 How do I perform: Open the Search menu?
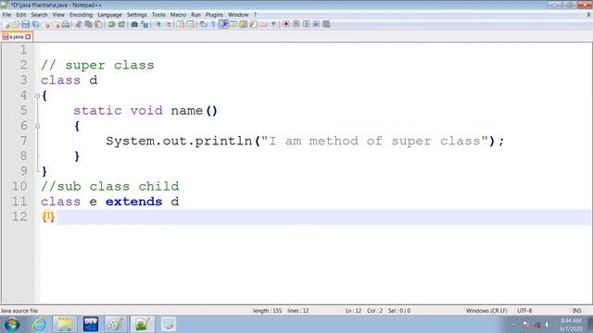click(x=39, y=15)
